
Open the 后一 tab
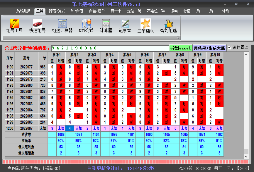[213, 11]
